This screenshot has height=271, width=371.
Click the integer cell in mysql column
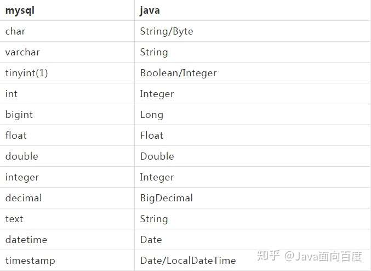(x=22, y=177)
